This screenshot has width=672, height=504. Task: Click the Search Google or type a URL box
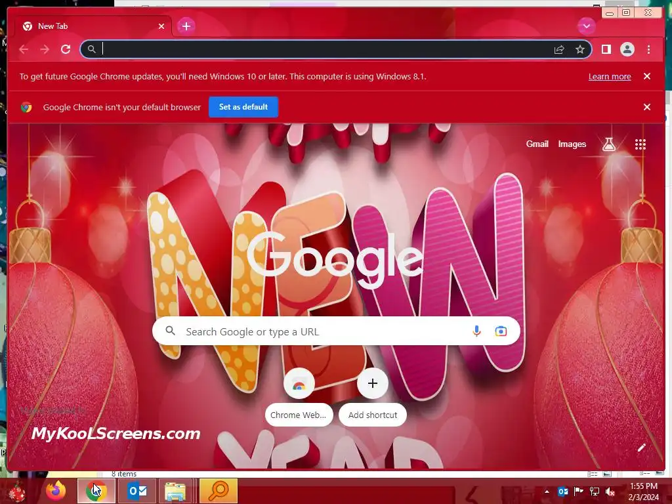[x=336, y=331]
